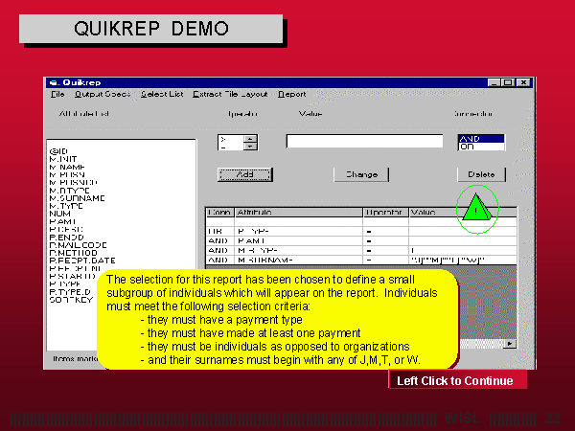Click the Quikrep title bar app icon

pos(54,82)
